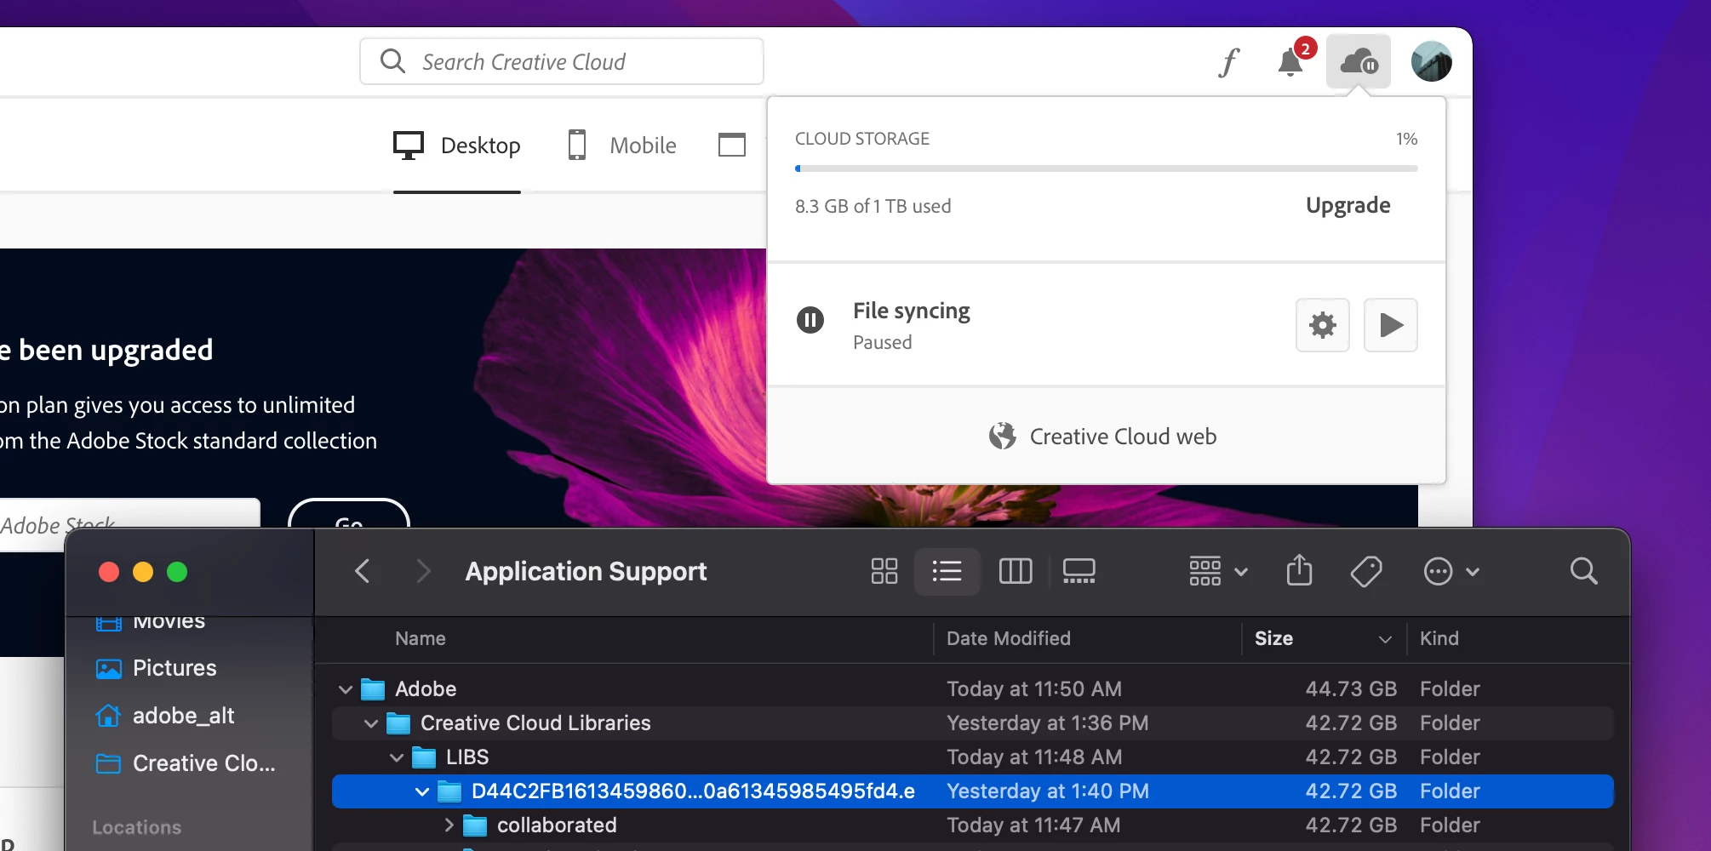Collapse the Adobe folder
Image resolution: width=1711 pixels, height=851 pixels.
coord(346,689)
